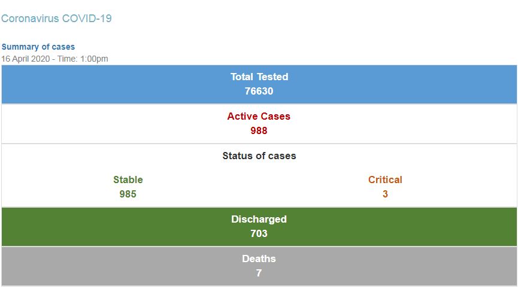Click the Status of cases heading
The height and width of the screenshot is (298, 521).
tap(259, 156)
